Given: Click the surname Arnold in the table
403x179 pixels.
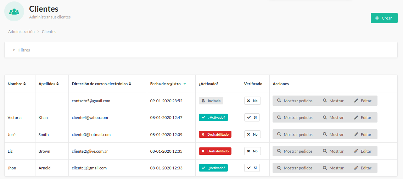Looking at the screenshot, I should (44, 168).
